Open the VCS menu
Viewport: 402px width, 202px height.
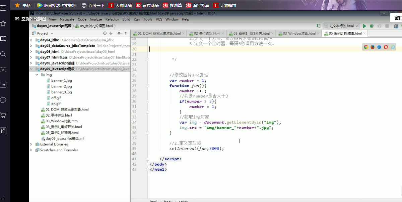click(x=159, y=19)
